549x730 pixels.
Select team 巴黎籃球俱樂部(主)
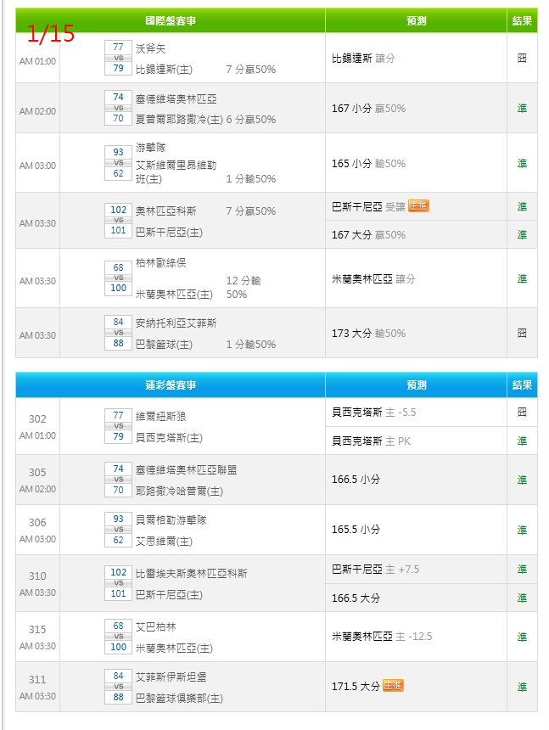(x=179, y=699)
